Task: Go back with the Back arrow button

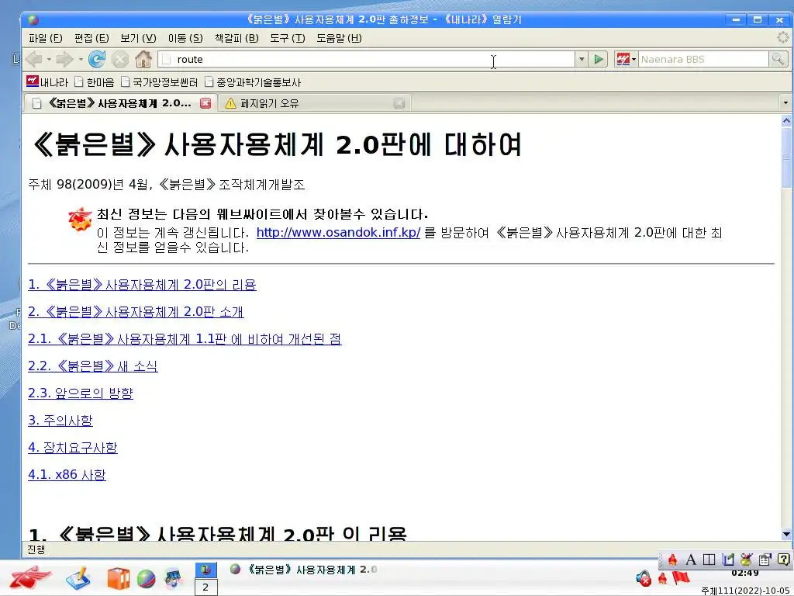Action: [x=33, y=59]
